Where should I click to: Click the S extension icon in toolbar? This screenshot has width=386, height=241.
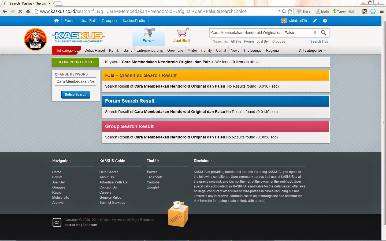[x=364, y=12]
